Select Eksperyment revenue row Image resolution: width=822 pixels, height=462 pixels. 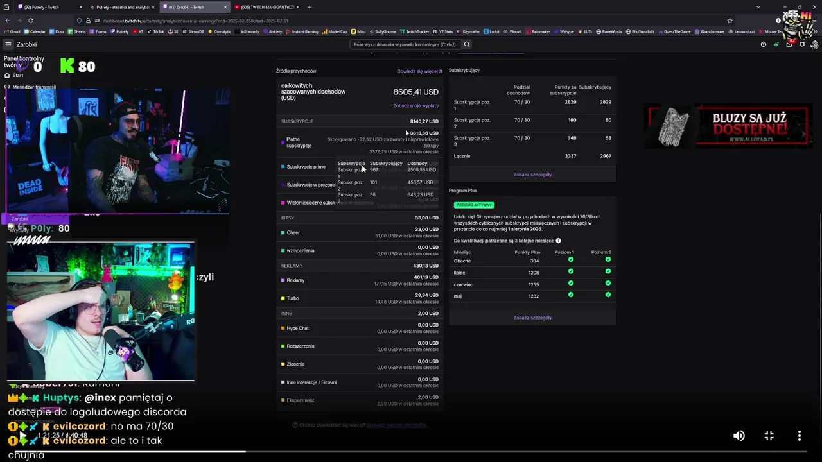[x=360, y=400]
